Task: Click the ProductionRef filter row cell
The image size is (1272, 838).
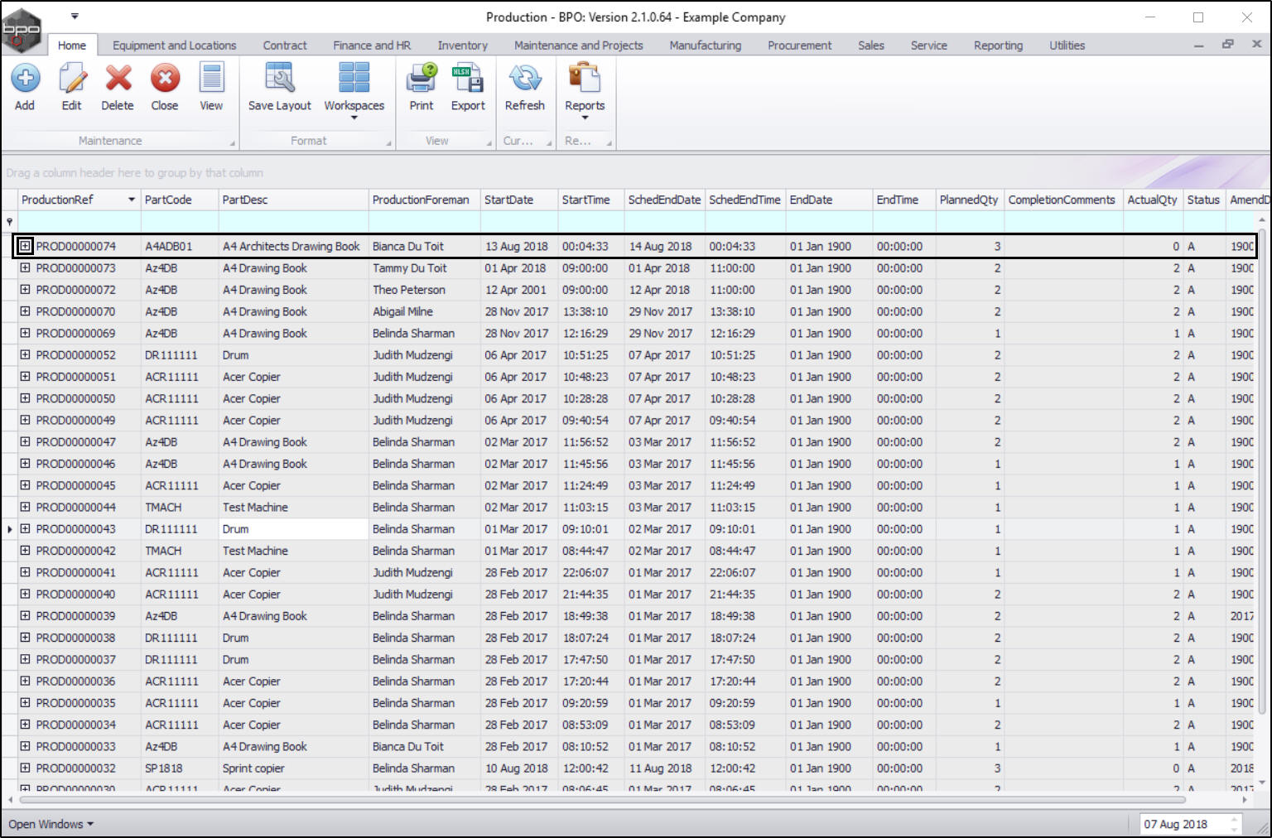Action: 79,222
